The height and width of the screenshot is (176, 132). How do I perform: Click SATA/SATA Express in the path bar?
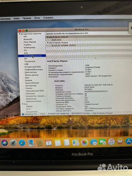coord(81,113)
